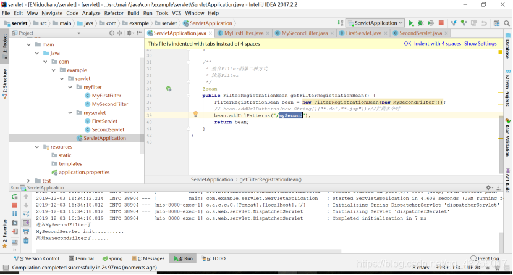Collapse the java folder in tree
513x275 pixels.
click(x=37, y=53)
